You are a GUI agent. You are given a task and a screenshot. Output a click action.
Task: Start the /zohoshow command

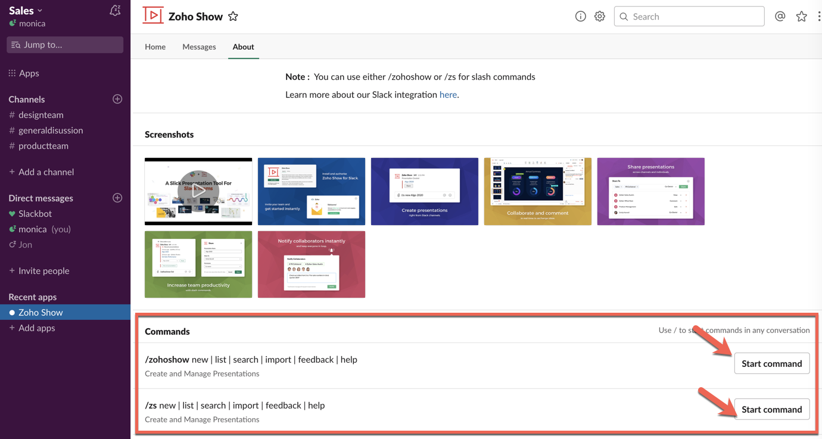pyautogui.click(x=771, y=363)
